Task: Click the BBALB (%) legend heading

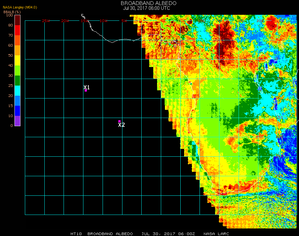Action: pos(10,12)
